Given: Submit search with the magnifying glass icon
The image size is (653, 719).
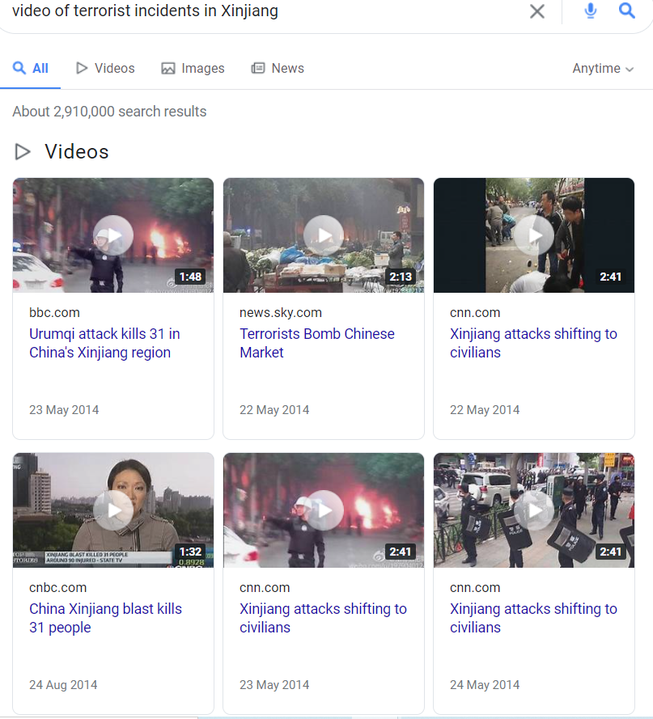Looking at the screenshot, I should coord(627,10).
